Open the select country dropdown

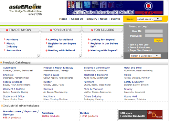[x=149, y=19]
